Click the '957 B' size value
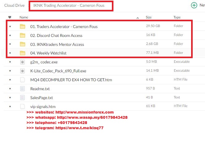Image resolution: width=205 pixels, height=156 pixels. tap(150, 88)
